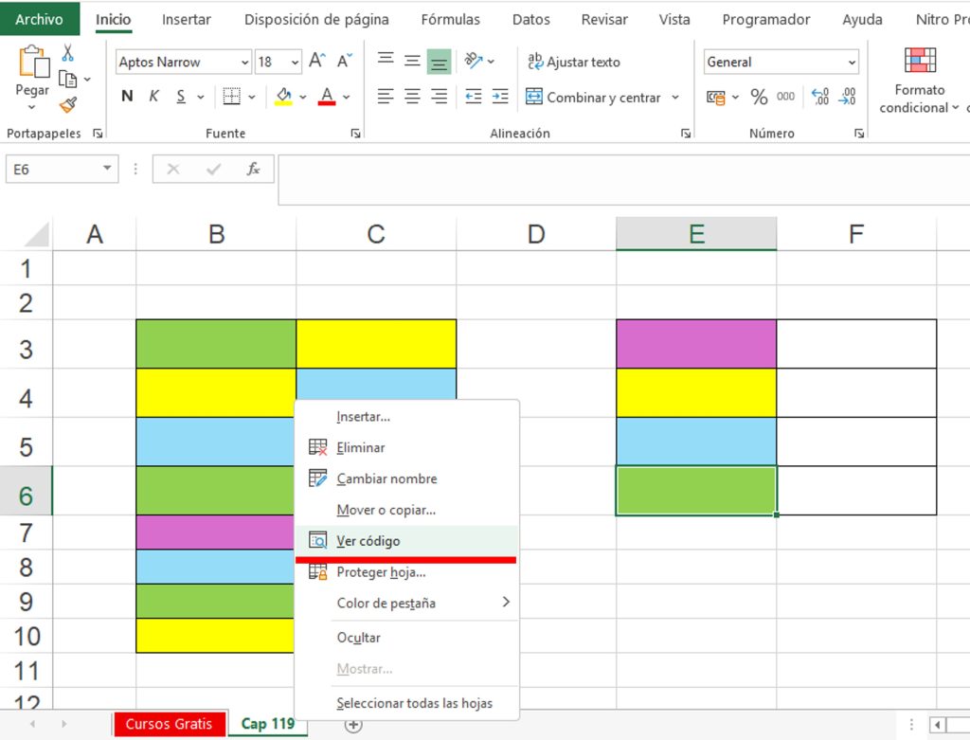Open the font name dropdown Aptos Narrow

184,62
